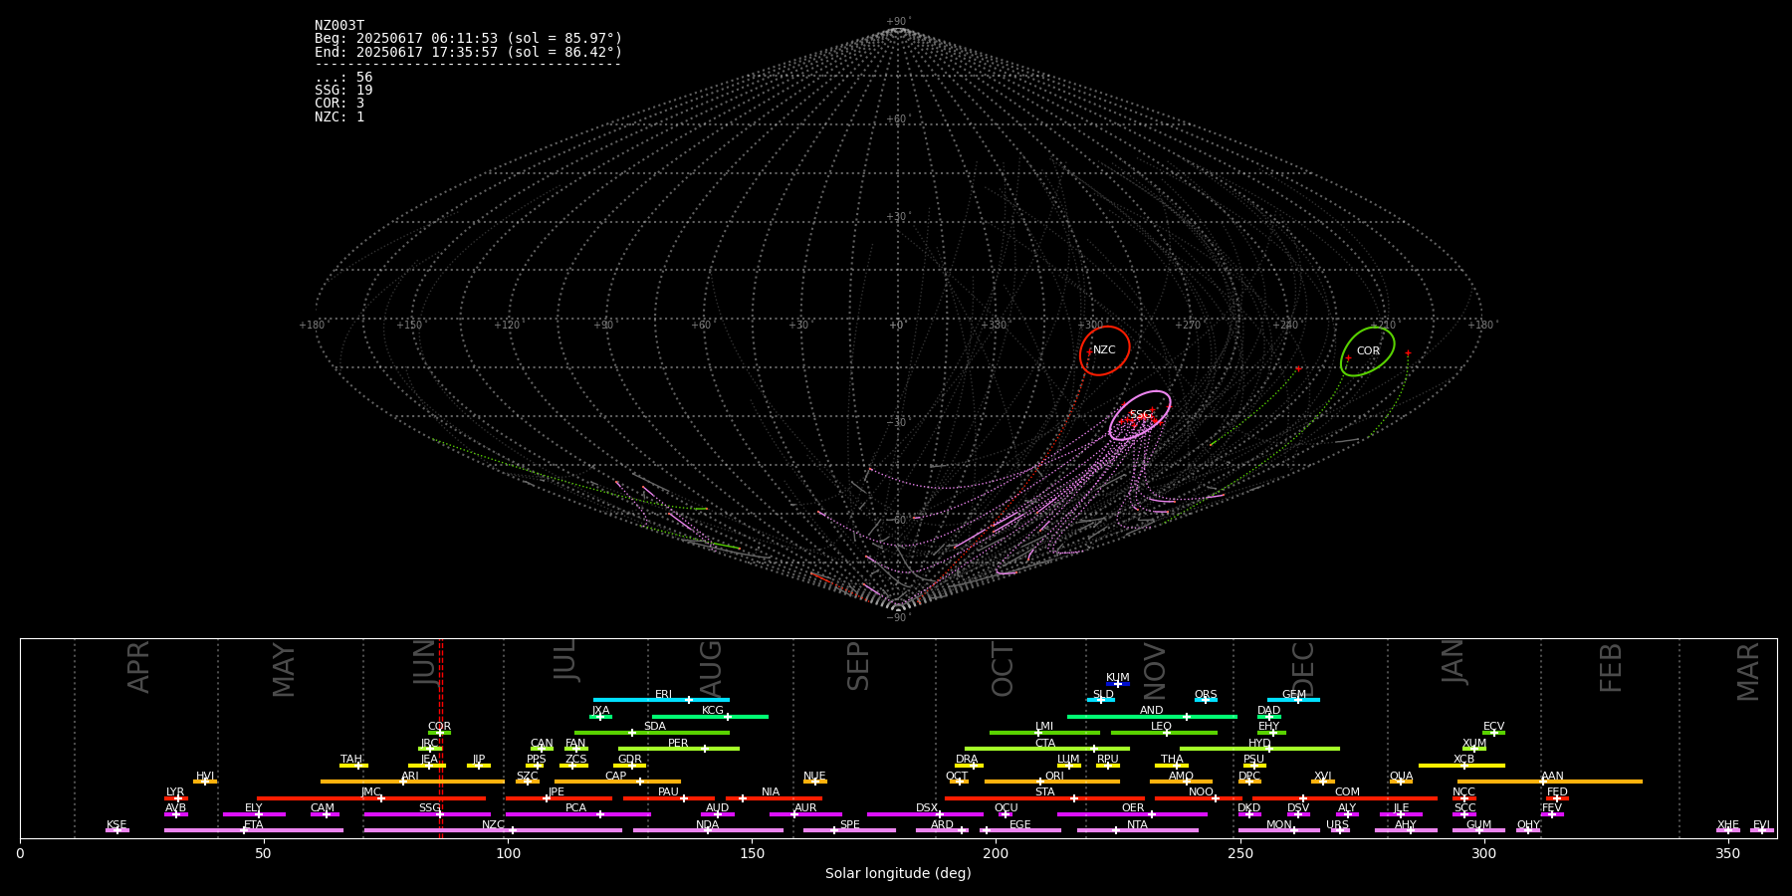Click the purple PCA shower bar
The width and height of the screenshot is (1792, 896).
pos(577,814)
